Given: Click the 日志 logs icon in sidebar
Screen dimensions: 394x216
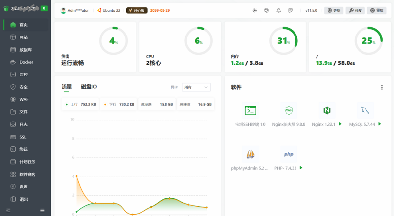Looking at the screenshot, I should pos(13,124).
